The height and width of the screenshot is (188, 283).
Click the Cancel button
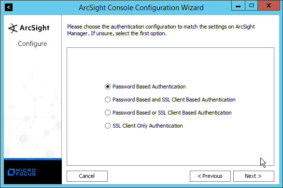(87, 176)
